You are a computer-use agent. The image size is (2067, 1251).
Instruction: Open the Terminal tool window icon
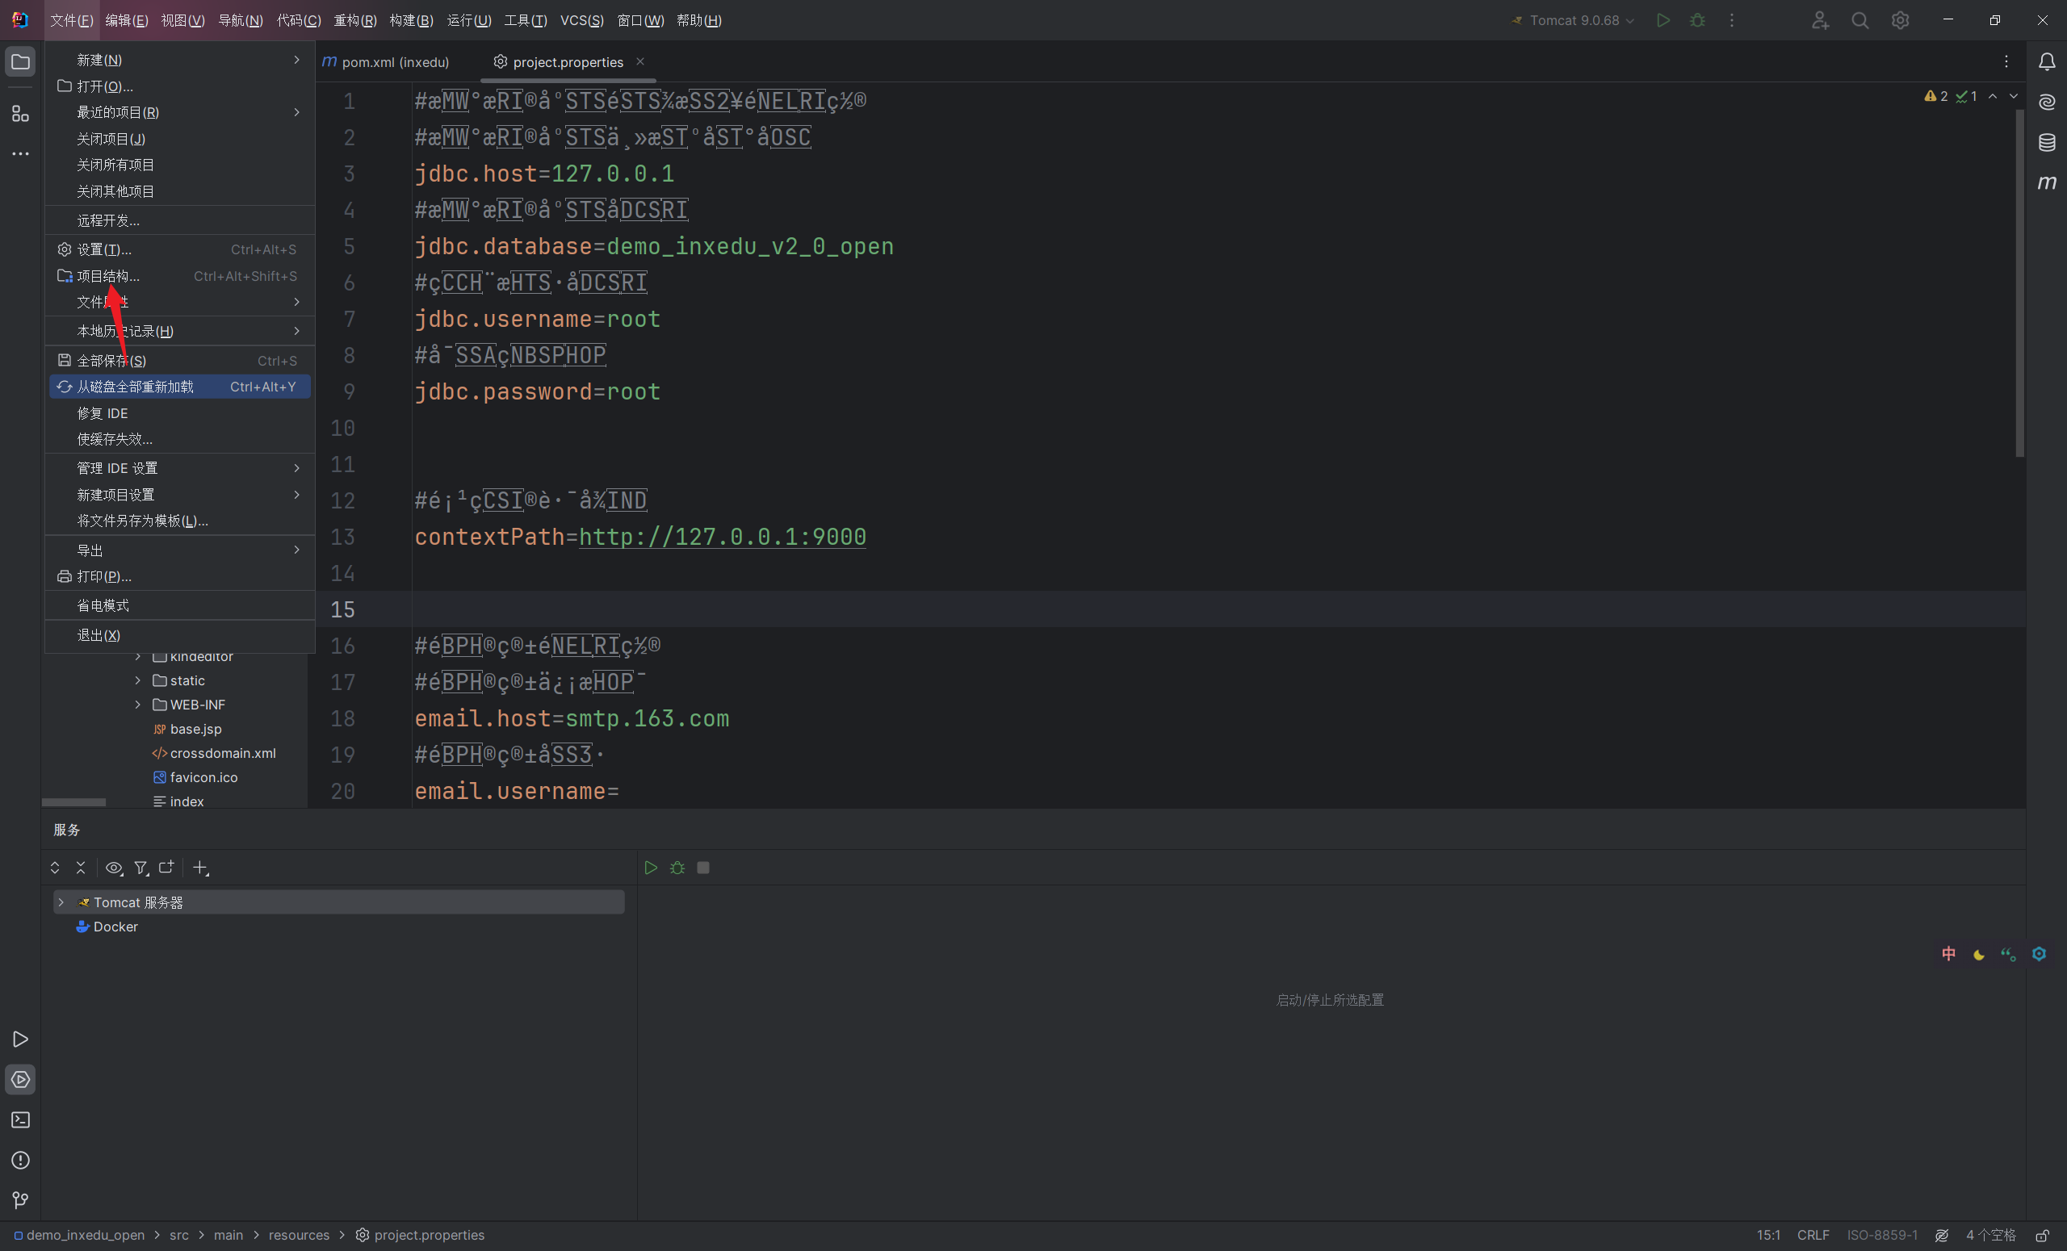tap(20, 1119)
